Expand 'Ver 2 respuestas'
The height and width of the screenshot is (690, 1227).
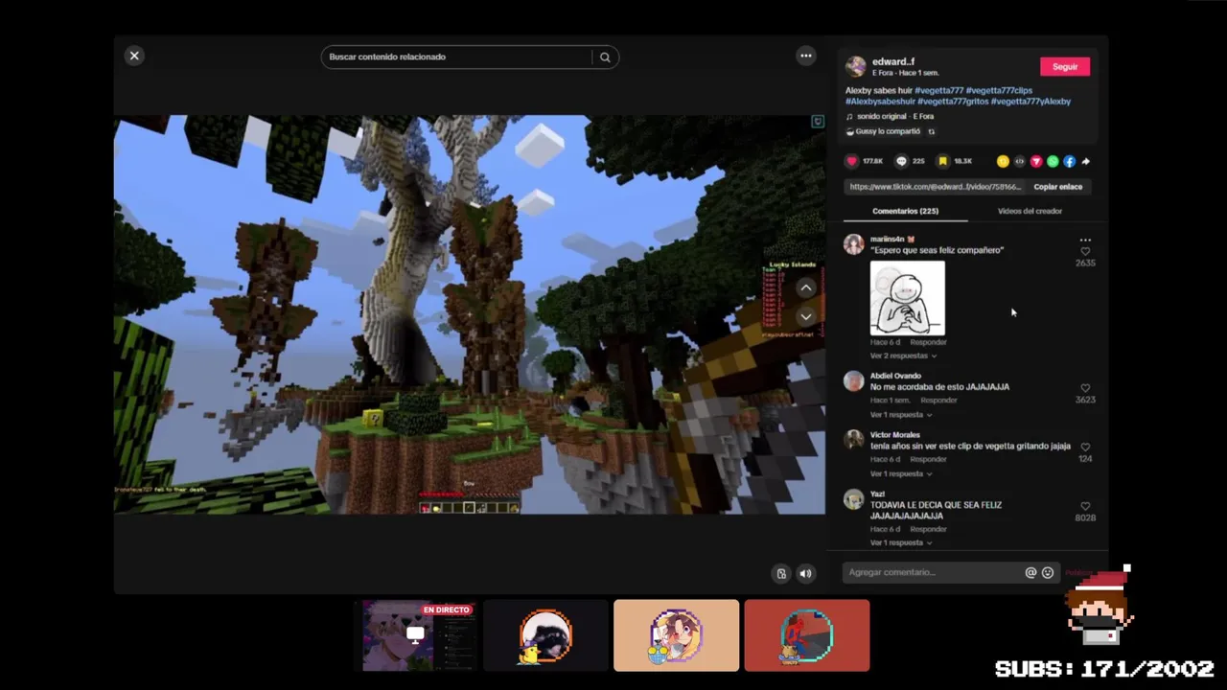click(x=903, y=356)
